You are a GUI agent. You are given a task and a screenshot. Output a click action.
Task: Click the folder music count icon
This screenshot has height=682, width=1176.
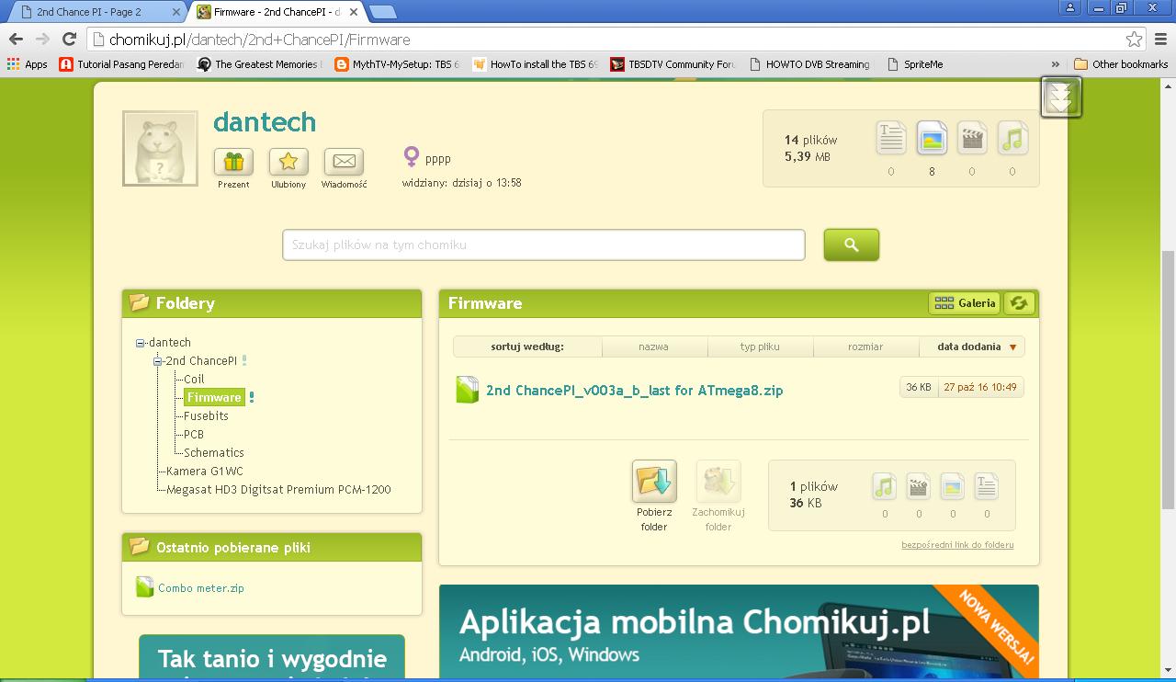[x=884, y=486]
